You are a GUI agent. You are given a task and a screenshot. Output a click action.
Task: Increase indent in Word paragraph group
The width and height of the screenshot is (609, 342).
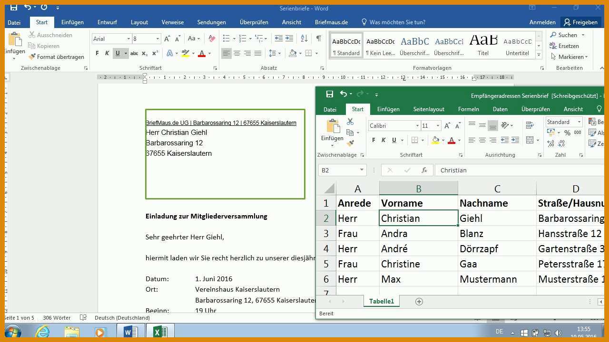coord(289,38)
